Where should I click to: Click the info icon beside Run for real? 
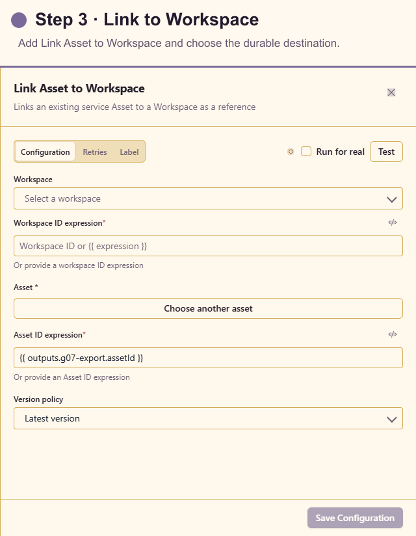[291, 152]
